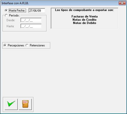This screenshot has width=127, height=114.
Task: Click the Notas de Debito text line
Action: (x=85, y=23)
